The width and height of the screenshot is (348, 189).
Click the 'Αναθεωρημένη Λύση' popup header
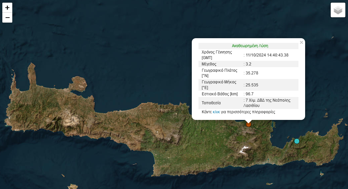tap(250, 46)
